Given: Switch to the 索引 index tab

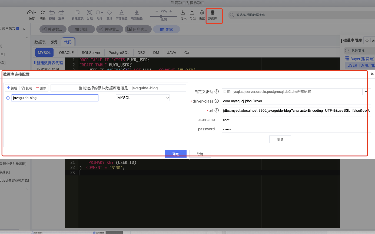Looking at the screenshot, I should (x=55, y=42).
